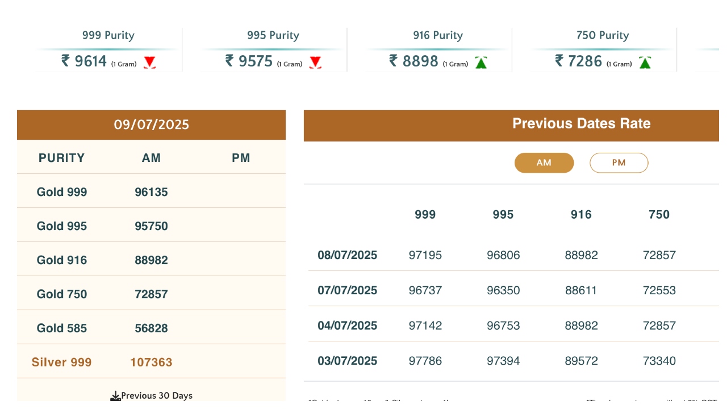Click the 999 Purity heading
The image size is (727, 409).
pos(108,35)
